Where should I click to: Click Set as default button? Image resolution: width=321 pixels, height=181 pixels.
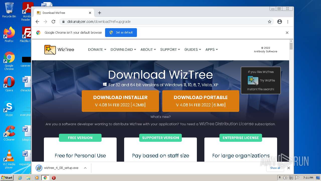tap(121, 33)
